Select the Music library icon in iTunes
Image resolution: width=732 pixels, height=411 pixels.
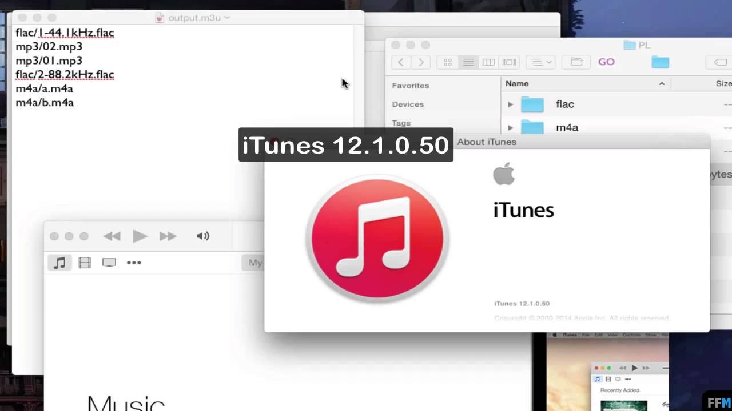point(59,263)
